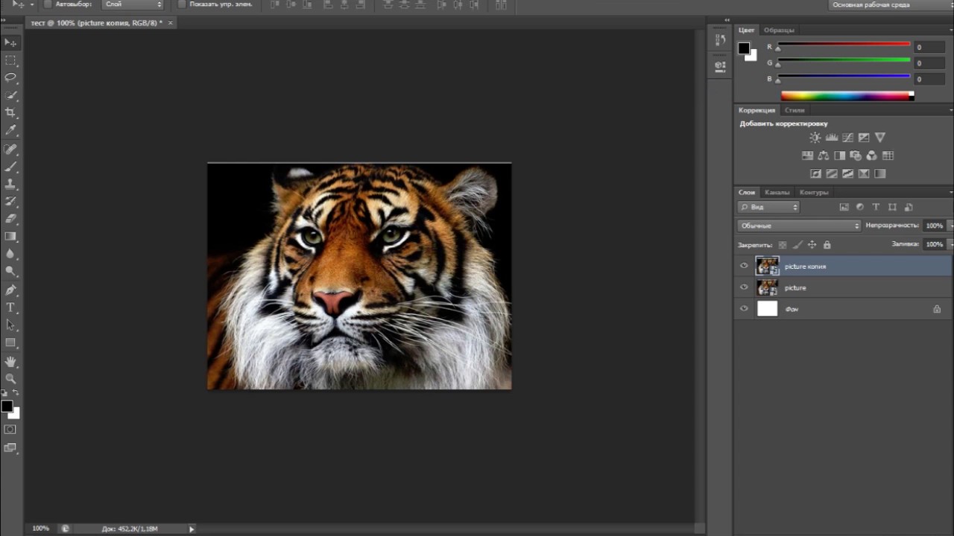
Task: Hide the picture копия layer
Action: point(744,266)
